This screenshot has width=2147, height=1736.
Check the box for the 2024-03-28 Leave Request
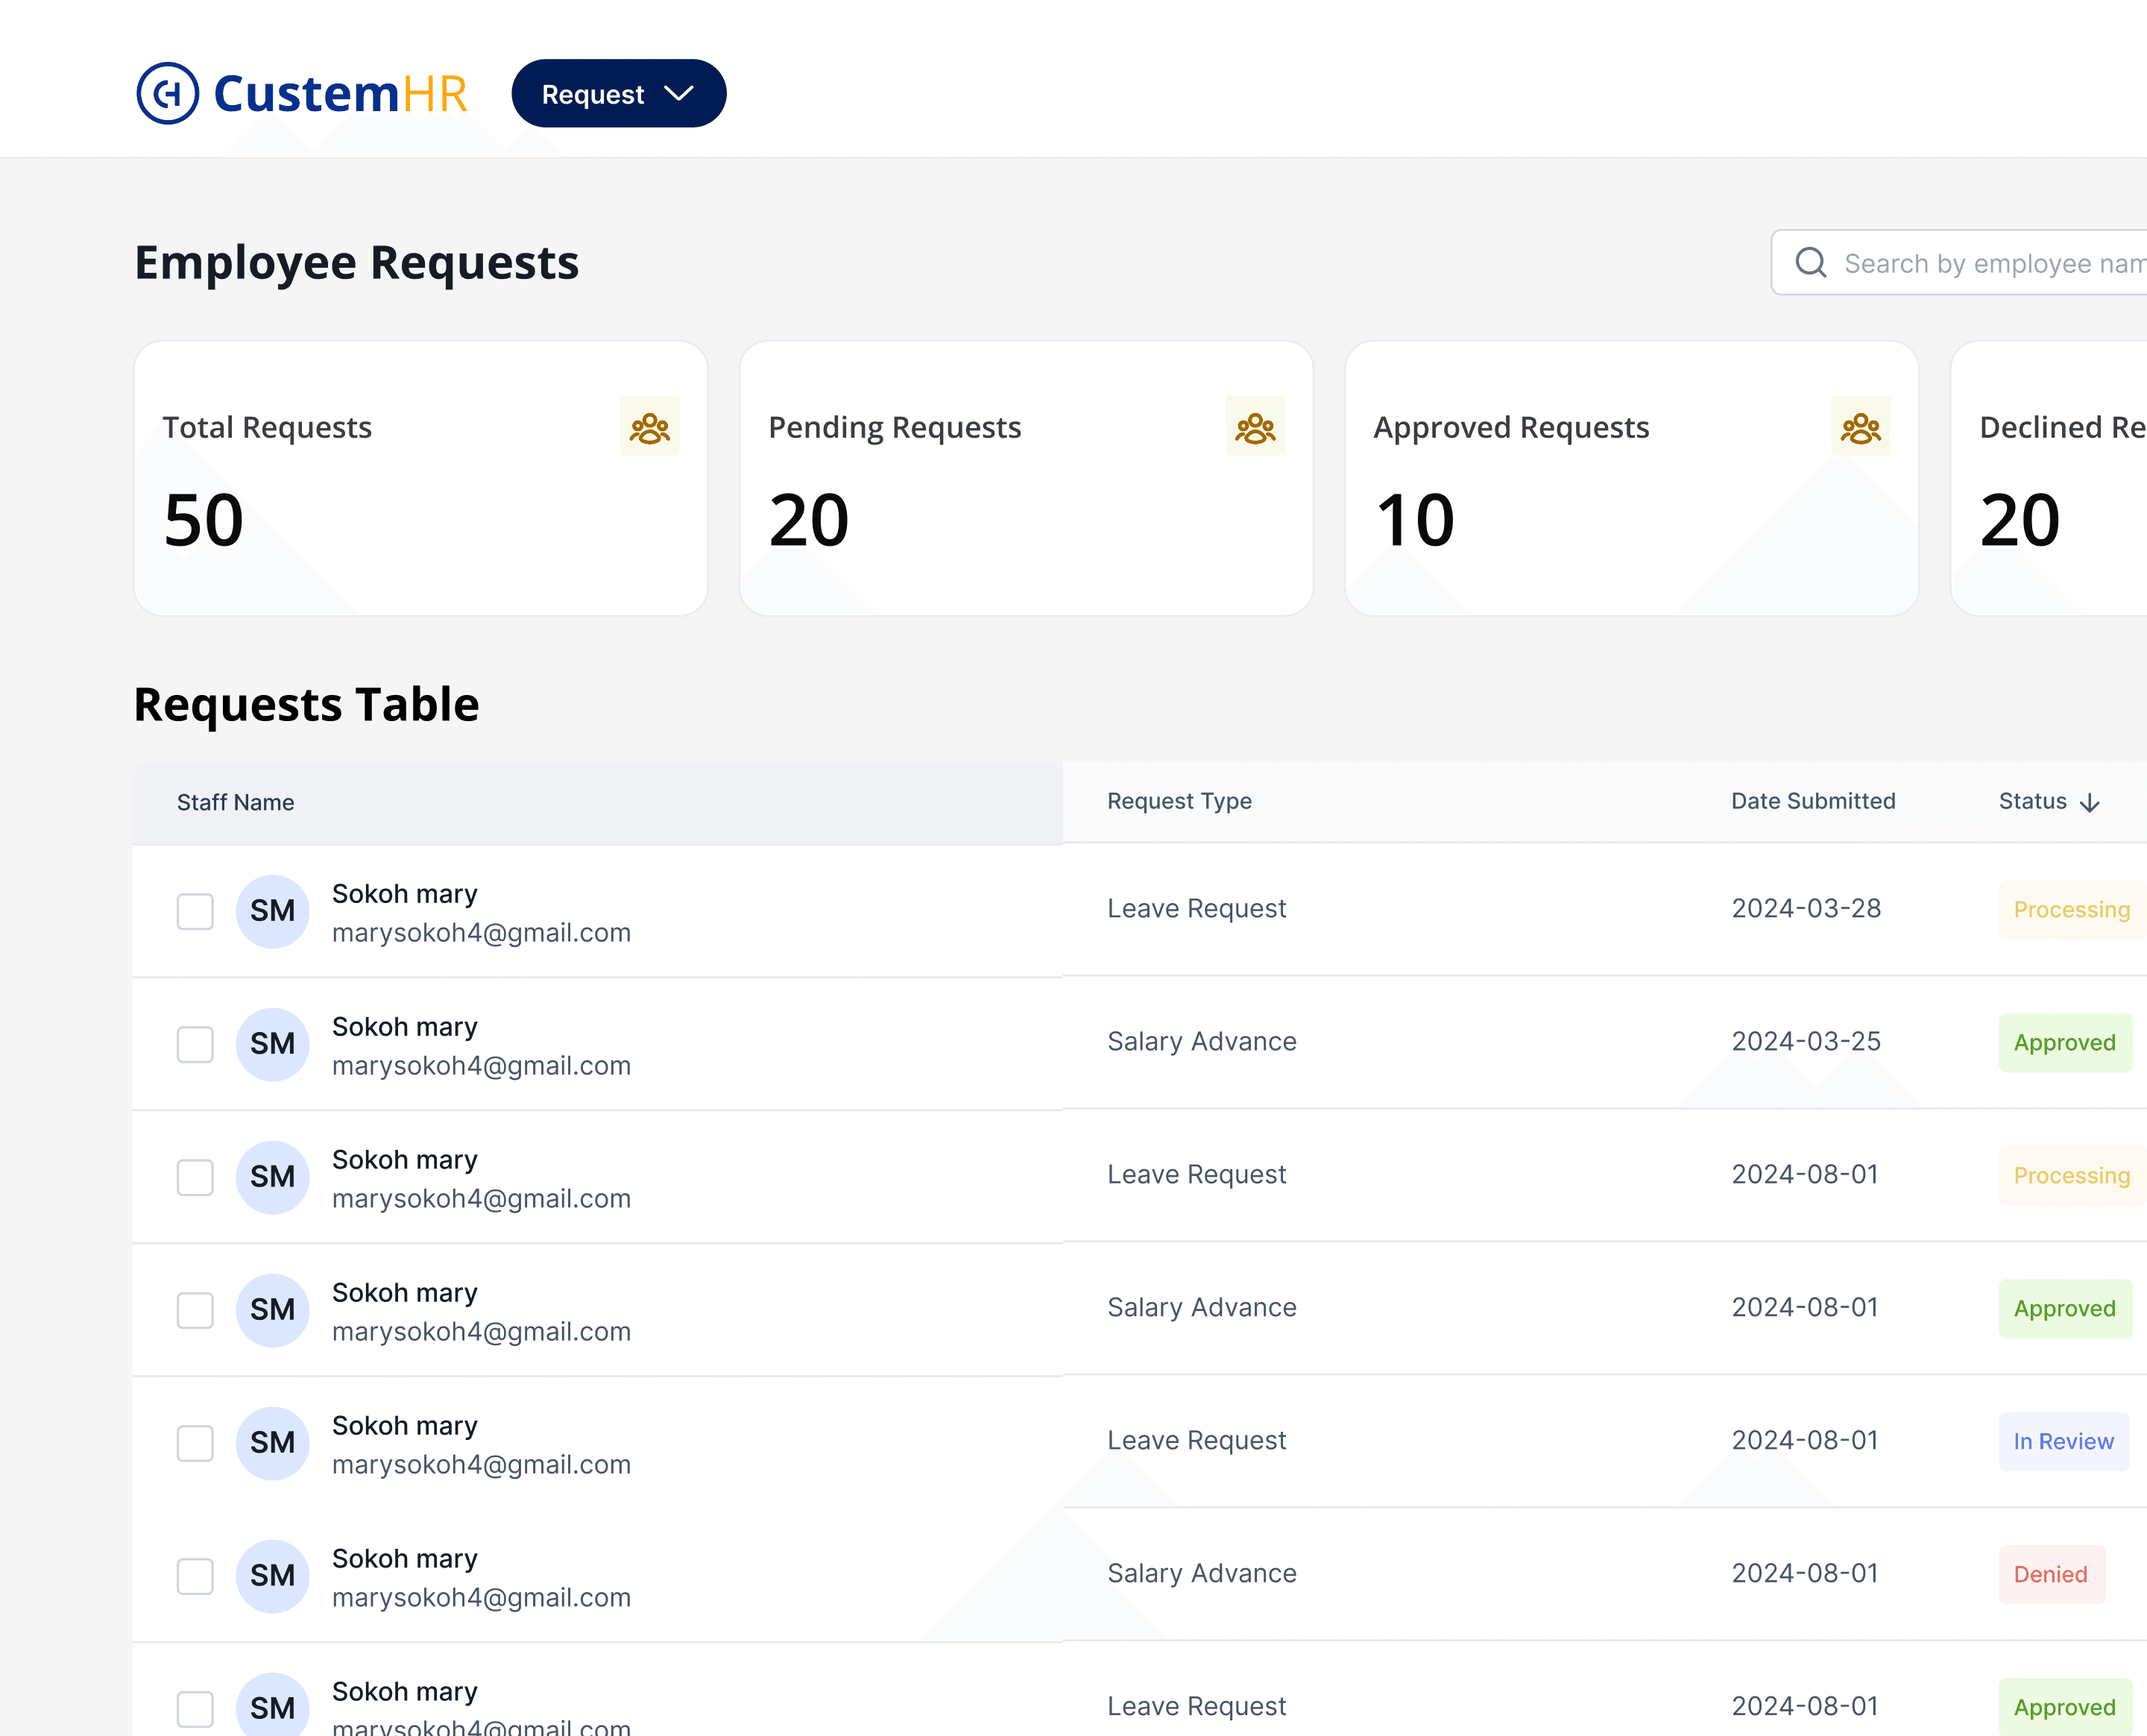195,911
